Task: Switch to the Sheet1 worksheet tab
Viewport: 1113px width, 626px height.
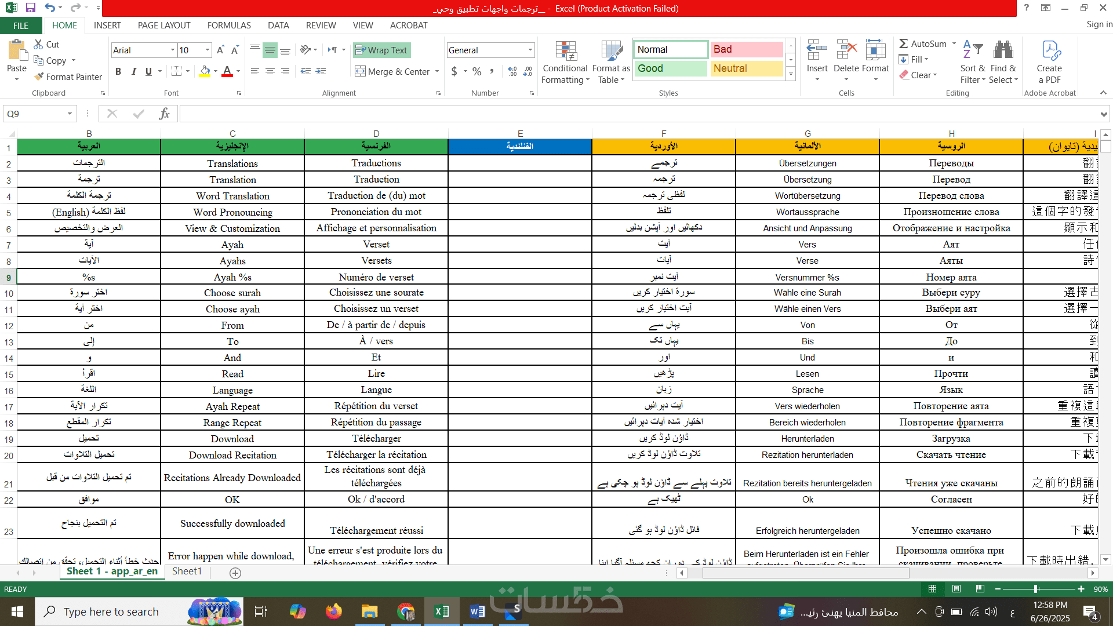Action: tap(187, 572)
